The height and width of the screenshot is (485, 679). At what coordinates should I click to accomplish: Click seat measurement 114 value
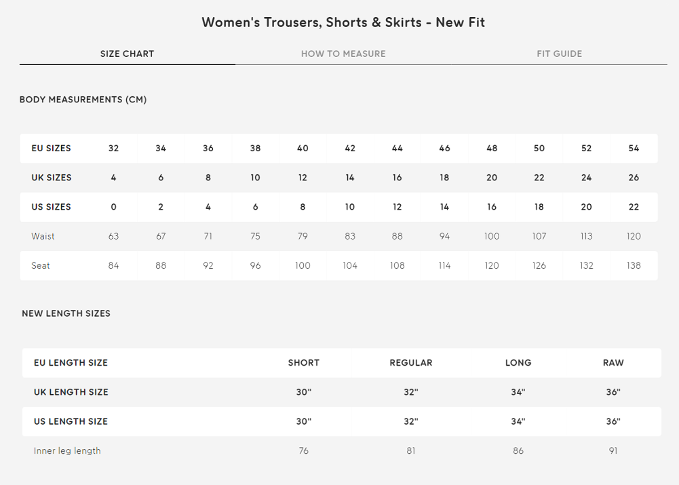click(444, 265)
